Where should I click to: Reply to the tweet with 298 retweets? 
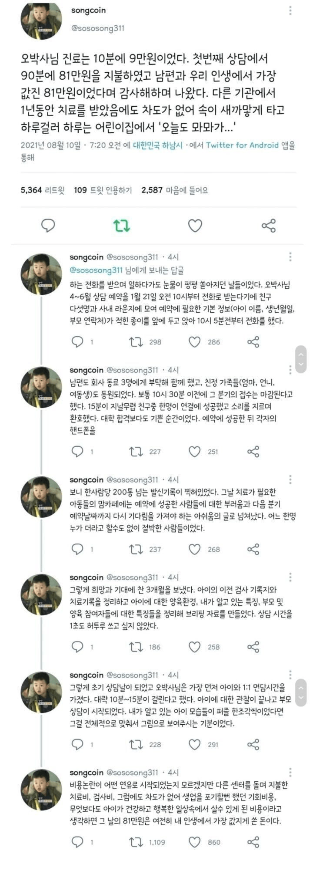point(77,342)
